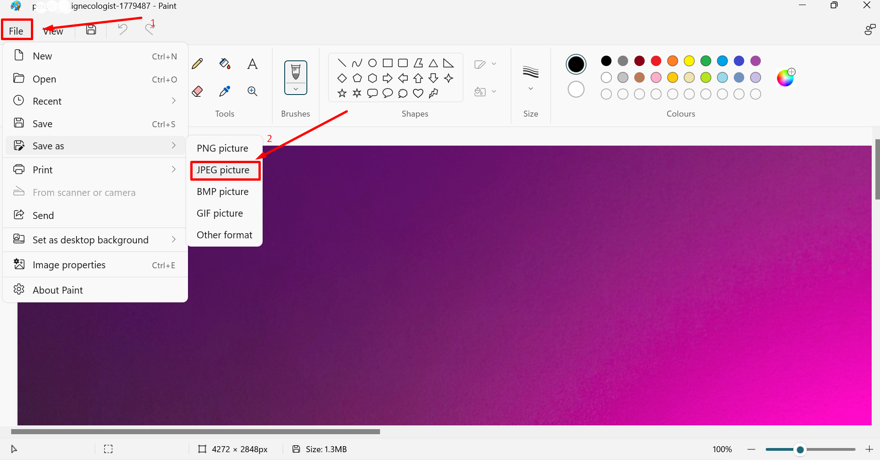The height and width of the screenshot is (460, 880).
Task: Select the Text tool
Action: (252, 64)
